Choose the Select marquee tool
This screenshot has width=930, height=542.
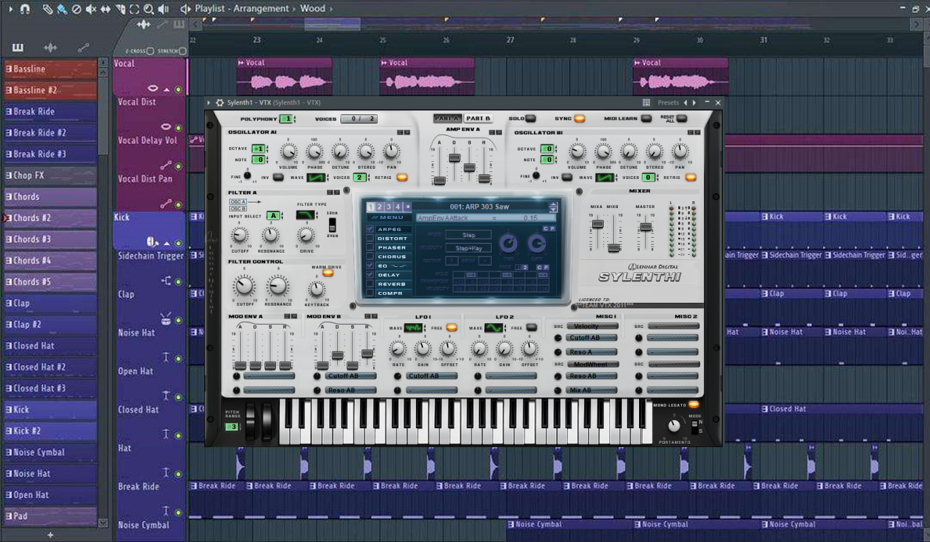(x=134, y=9)
